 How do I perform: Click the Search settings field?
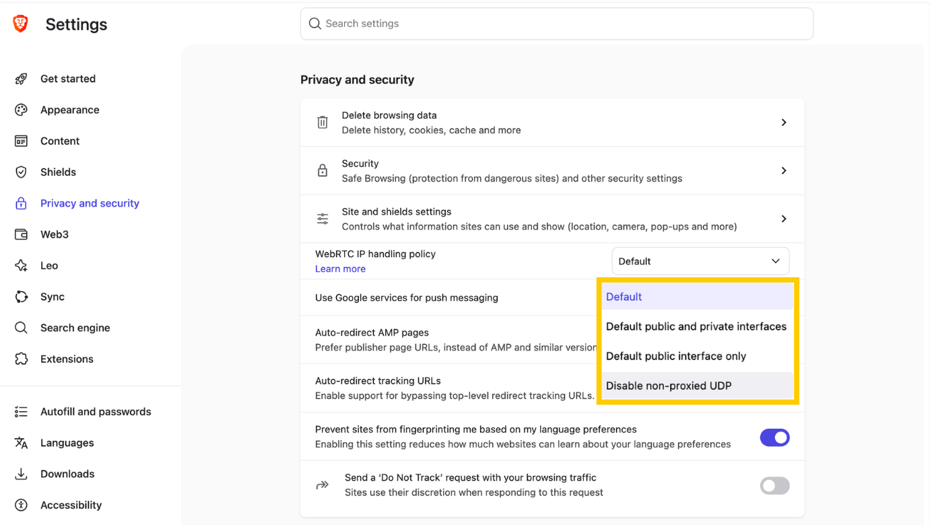(557, 24)
